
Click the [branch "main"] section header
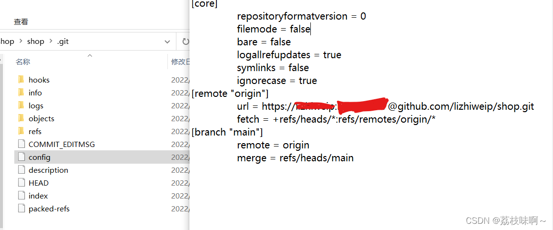(x=227, y=132)
